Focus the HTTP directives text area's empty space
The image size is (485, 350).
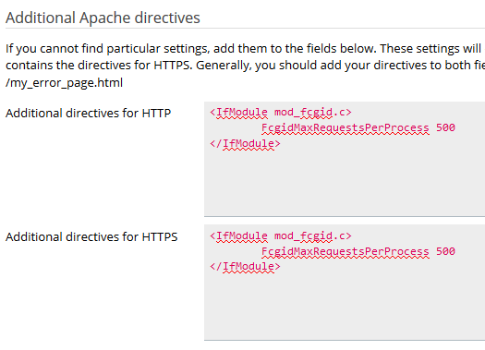coord(345,183)
